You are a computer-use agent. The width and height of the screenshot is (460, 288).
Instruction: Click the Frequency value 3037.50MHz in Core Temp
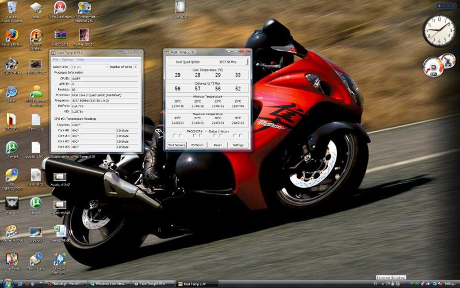point(105,100)
